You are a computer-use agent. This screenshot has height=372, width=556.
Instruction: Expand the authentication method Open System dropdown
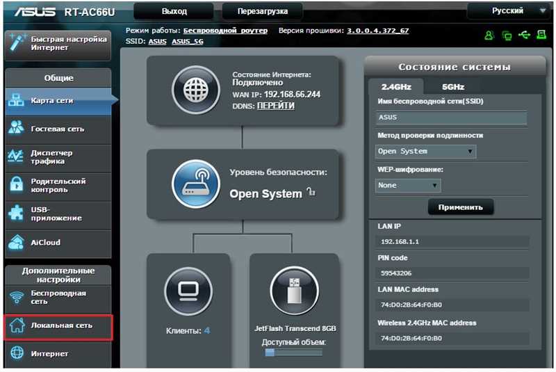[x=425, y=152]
